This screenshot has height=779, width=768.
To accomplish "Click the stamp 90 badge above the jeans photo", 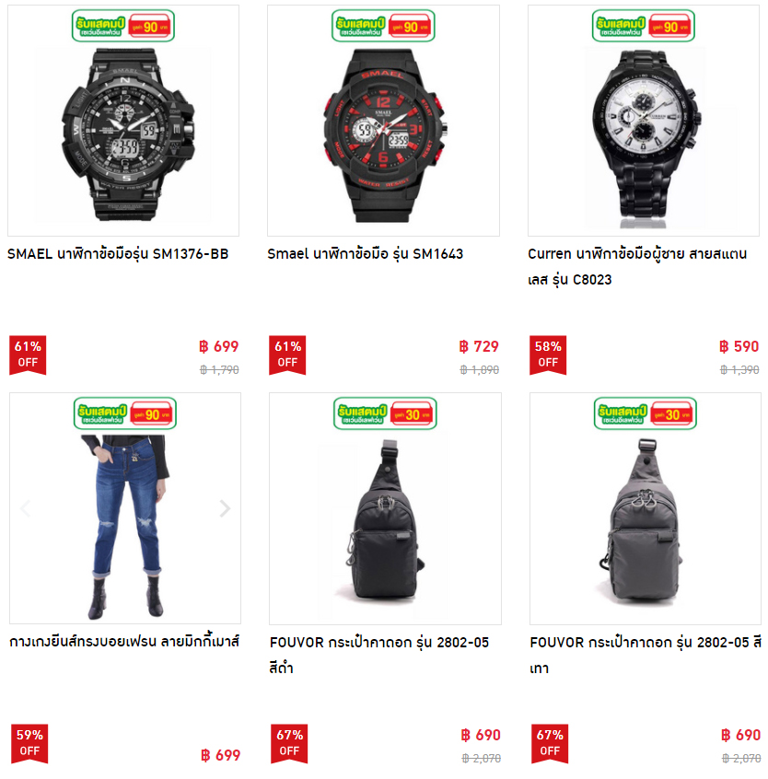I will tap(124, 413).
